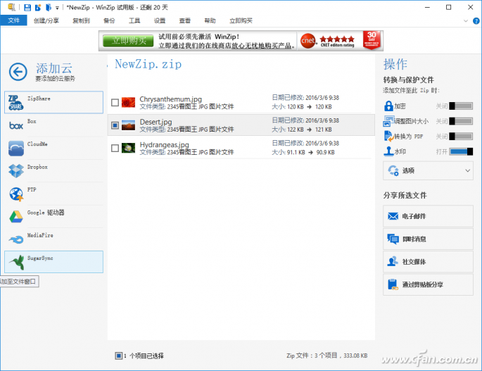The width and height of the screenshot is (482, 371).
Task: Open the 帮助 ribbon tab
Action: tap(210, 20)
